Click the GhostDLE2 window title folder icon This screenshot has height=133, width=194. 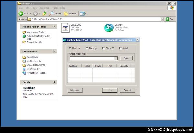pyautogui.click(x=19, y=3)
